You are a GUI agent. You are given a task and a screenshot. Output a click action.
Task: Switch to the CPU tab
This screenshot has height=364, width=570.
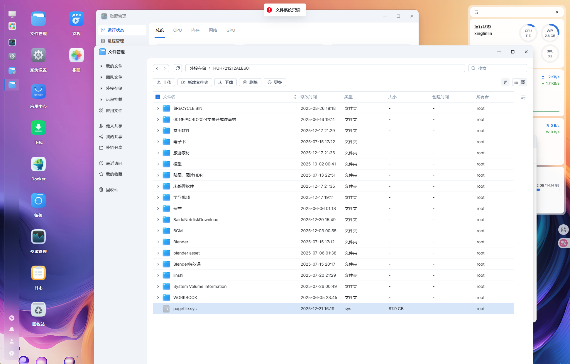(177, 30)
